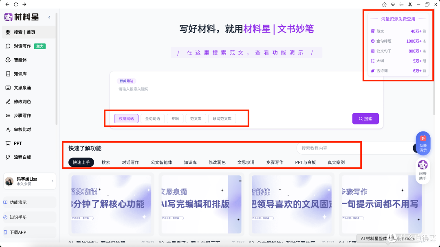Switch to the 知识库 tutorial tab
The width and height of the screenshot is (440, 247).
pos(190,162)
